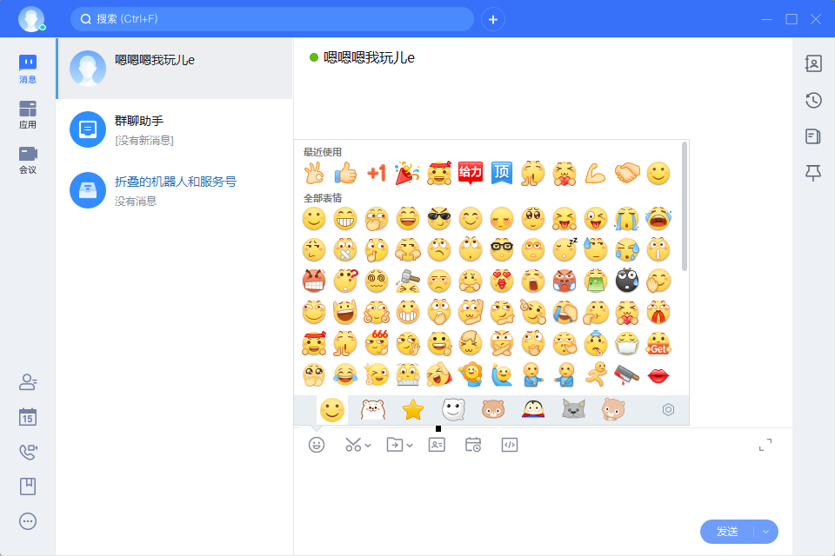
Task: Focus the 搜索 search field
Action: 272,19
